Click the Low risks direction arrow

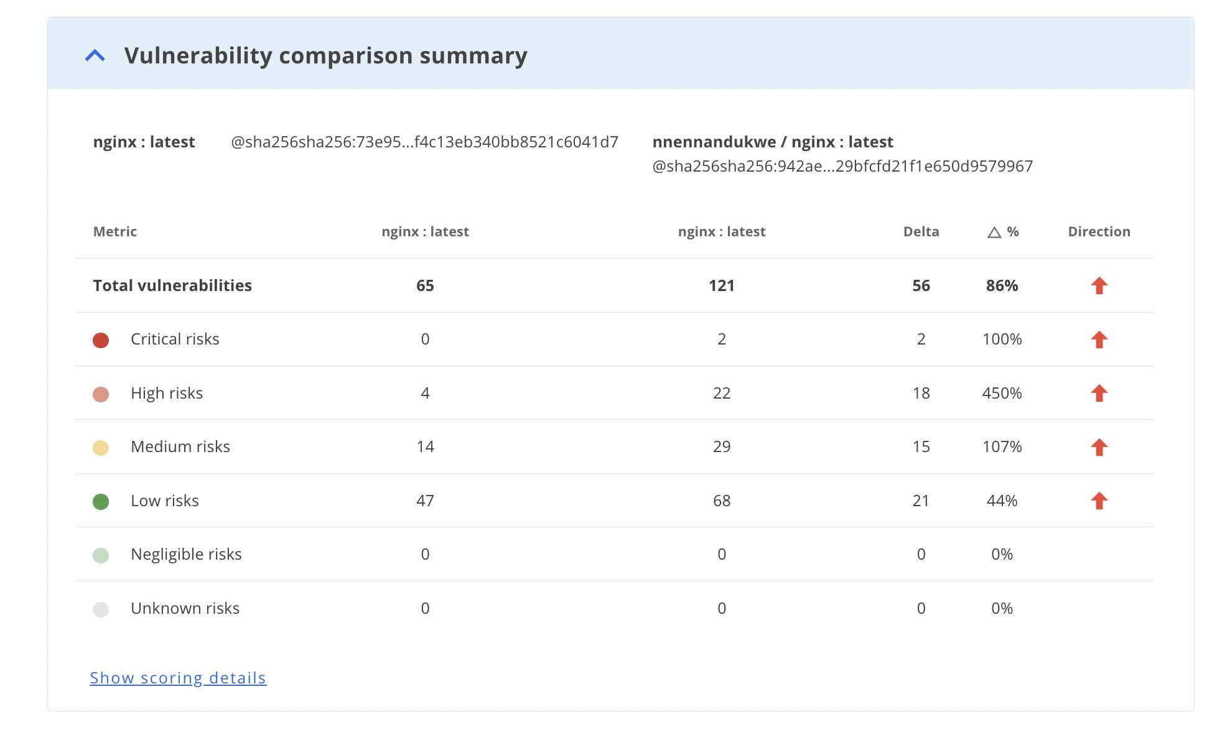pos(1099,501)
